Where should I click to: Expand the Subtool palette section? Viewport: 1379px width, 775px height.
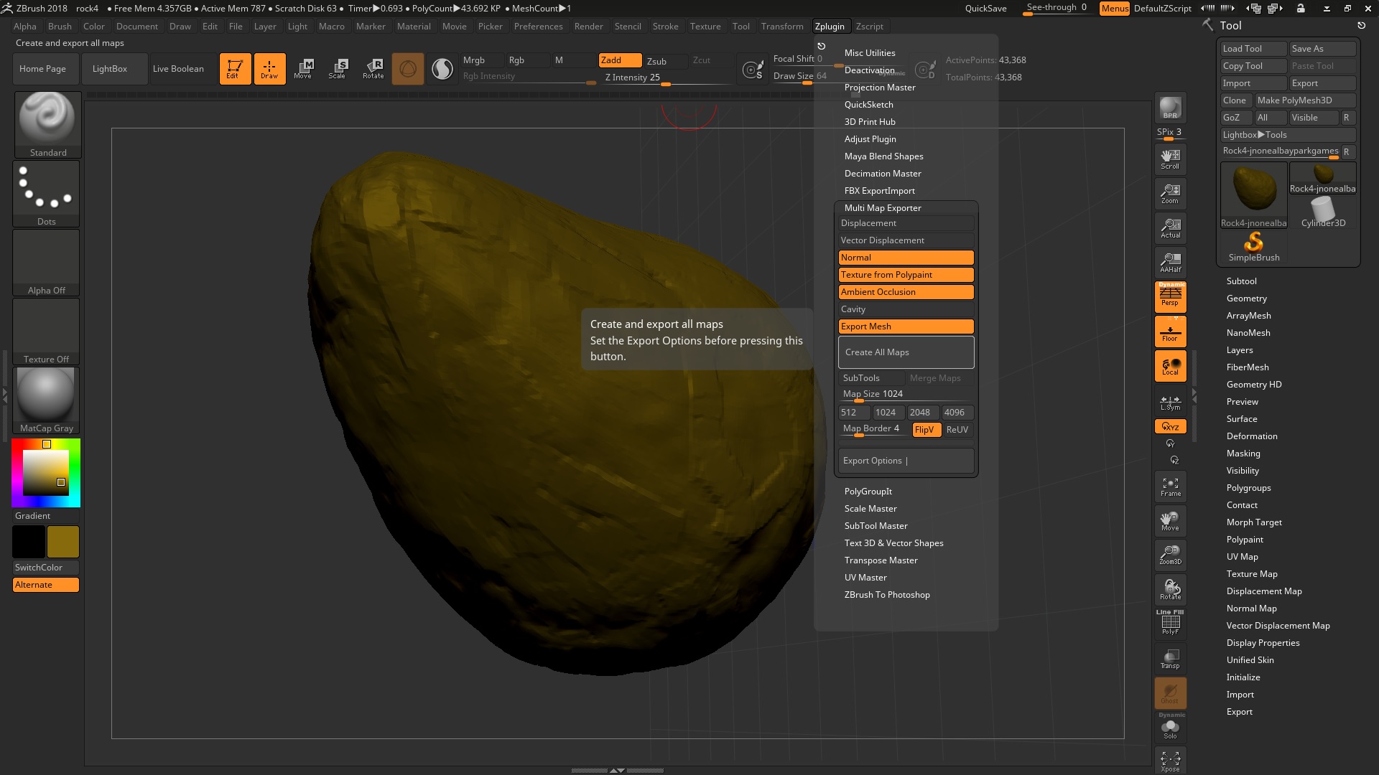pos(1241,281)
